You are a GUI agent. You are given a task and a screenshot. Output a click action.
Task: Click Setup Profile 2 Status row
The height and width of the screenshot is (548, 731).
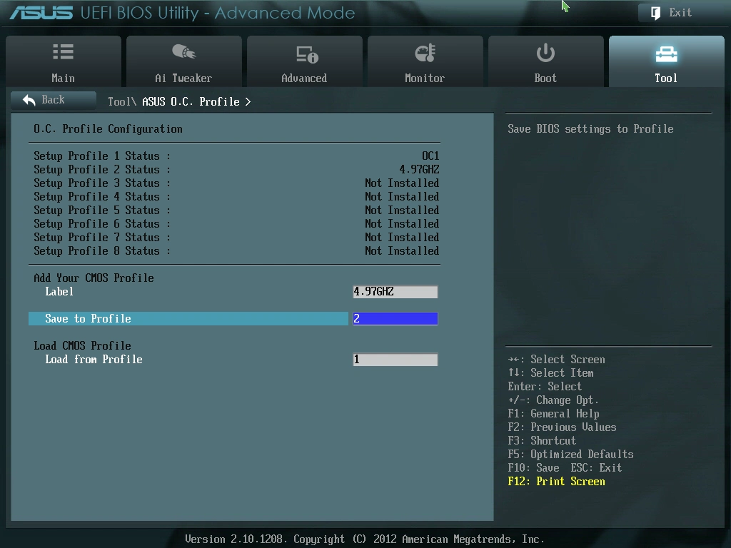(236, 169)
